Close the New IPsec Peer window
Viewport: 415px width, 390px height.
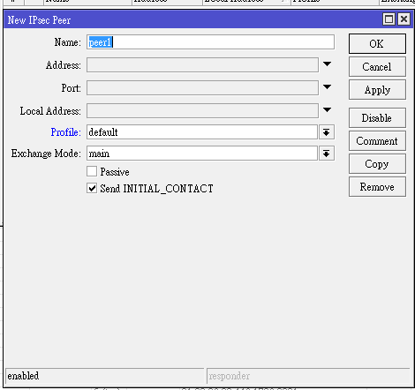pyautogui.click(x=404, y=19)
